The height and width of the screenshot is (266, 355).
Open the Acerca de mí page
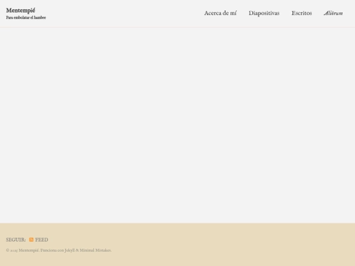[220, 13]
